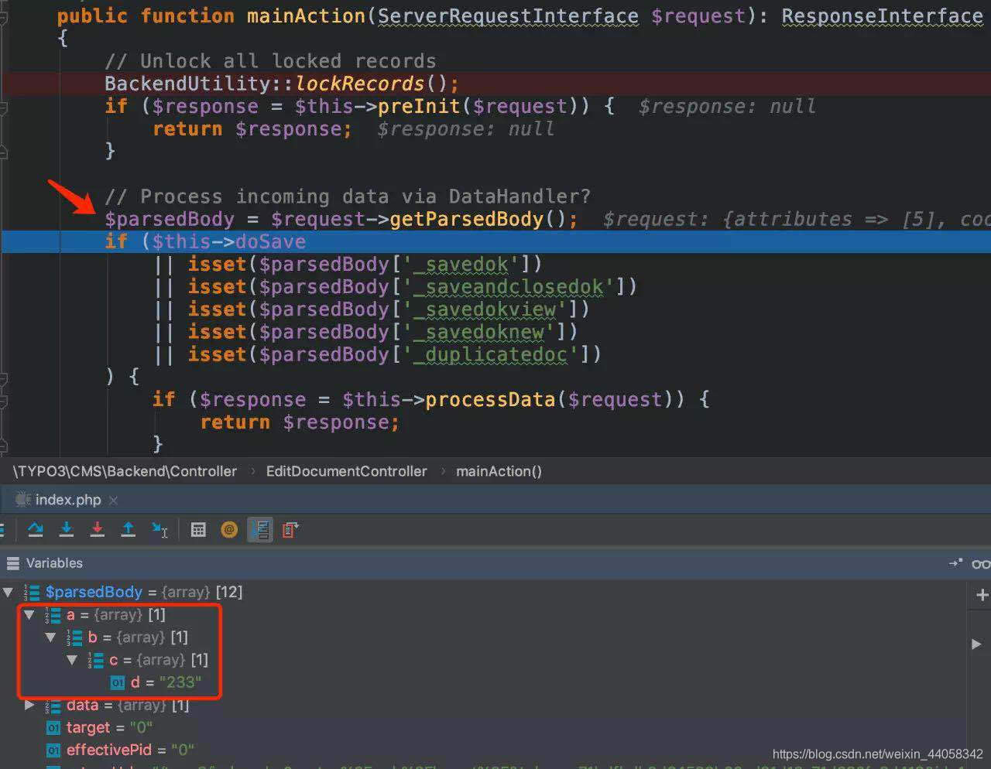This screenshot has height=769, width=991.
Task: Click the value icon beside target
Action: [x=53, y=727]
